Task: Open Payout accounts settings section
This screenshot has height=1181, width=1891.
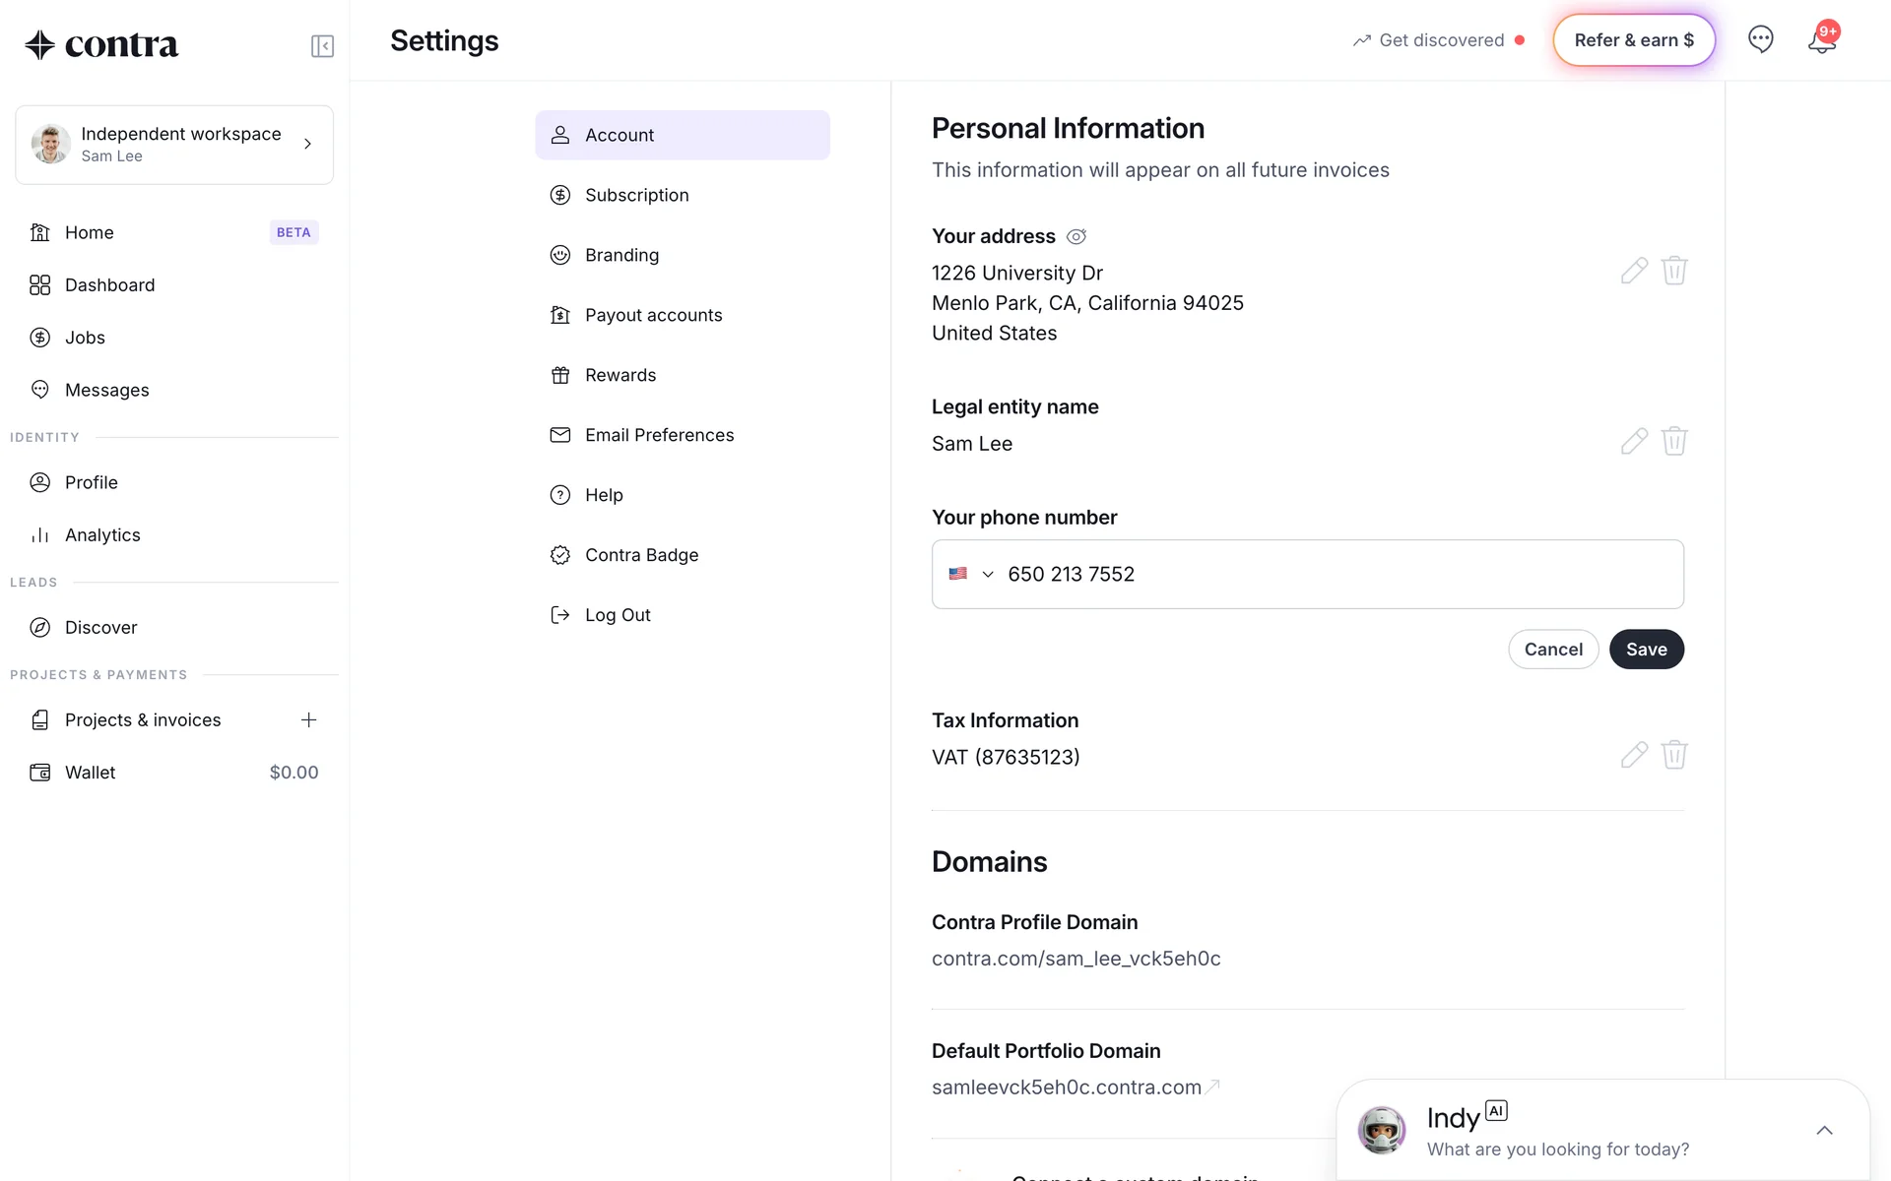Action: (x=653, y=315)
